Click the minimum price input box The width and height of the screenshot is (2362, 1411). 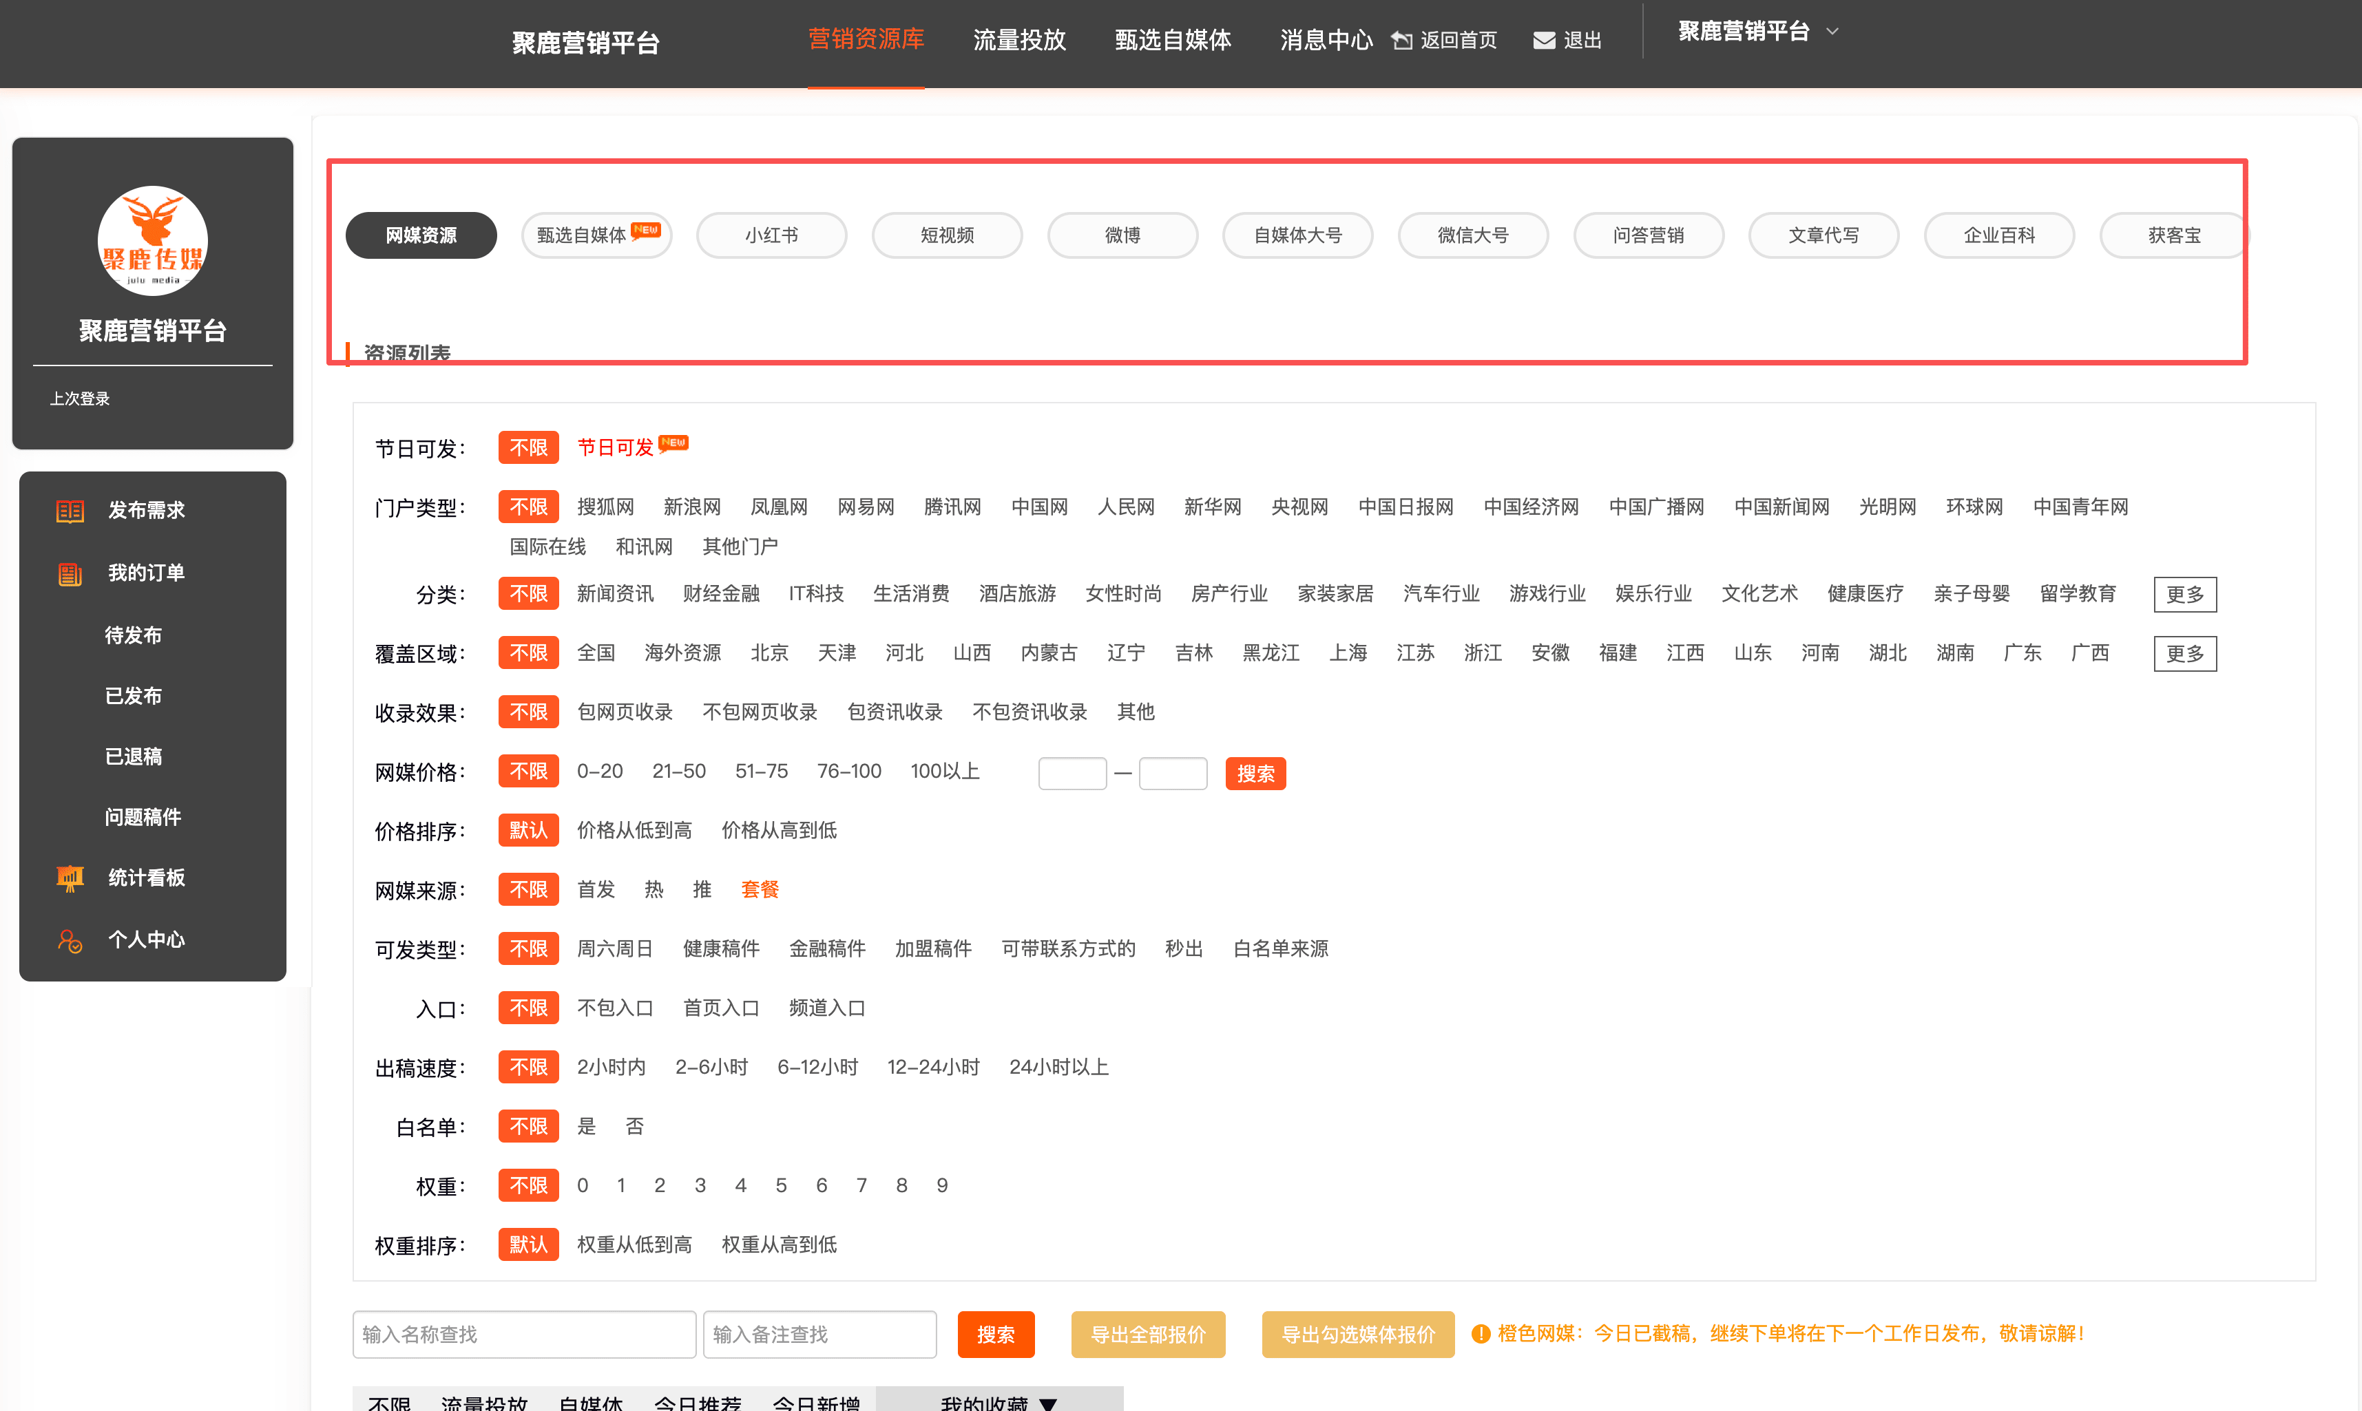pyautogui.click(x=1072, y=773)
